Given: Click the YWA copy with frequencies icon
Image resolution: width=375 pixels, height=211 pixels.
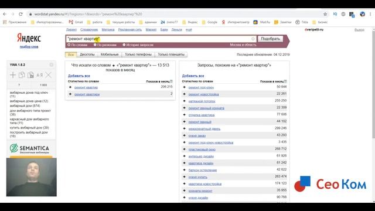Looking at the screenshot, I should [x=30, y=75].
